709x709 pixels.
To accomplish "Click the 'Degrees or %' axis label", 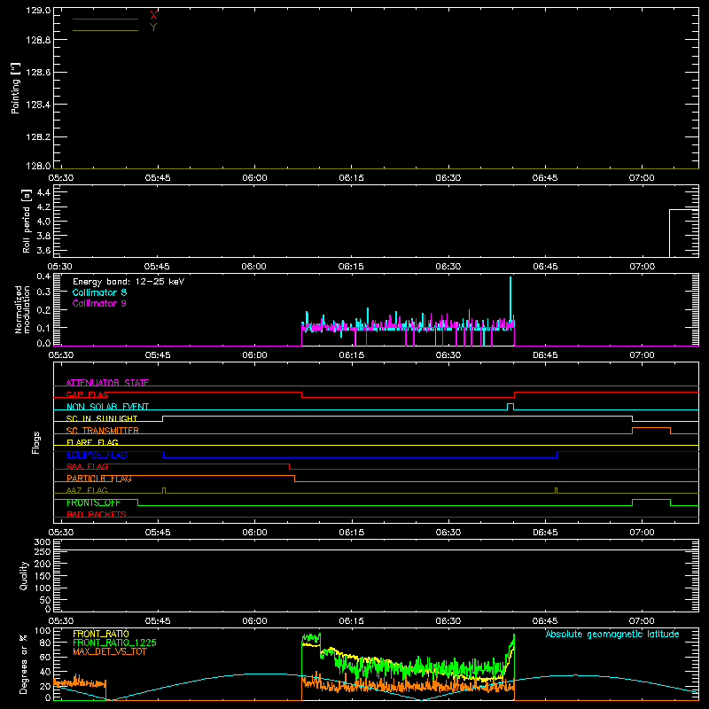I will (x=23, y=664).
